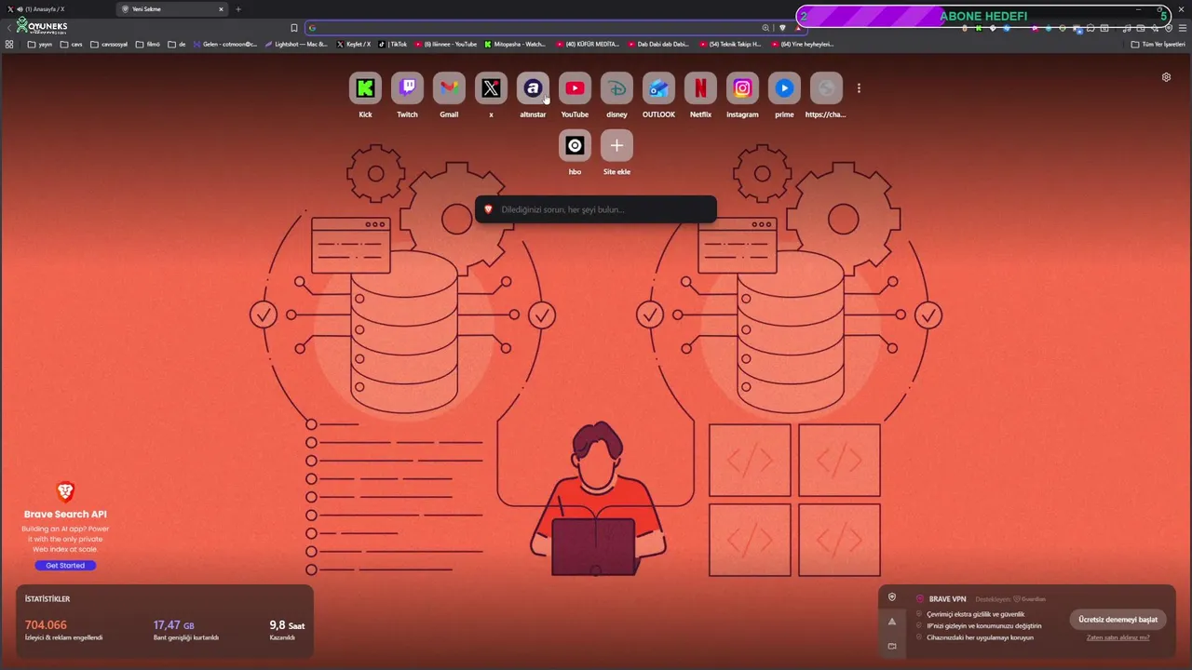Open the yayın bookmark folder
The image size is (1192, 670).
(x=40, y=44)
